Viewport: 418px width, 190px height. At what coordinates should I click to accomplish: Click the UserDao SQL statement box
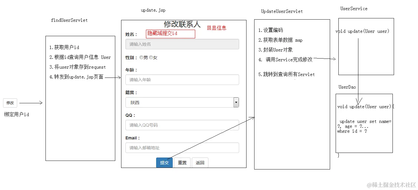point(364,123)
